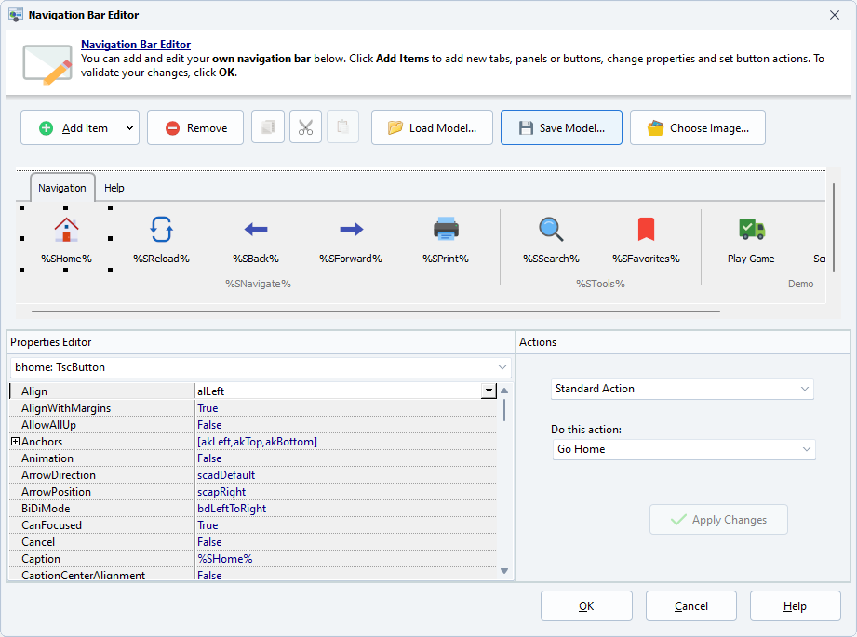Open the Add Item dropdown arrow
857x637 pixels.
point(128,128)
